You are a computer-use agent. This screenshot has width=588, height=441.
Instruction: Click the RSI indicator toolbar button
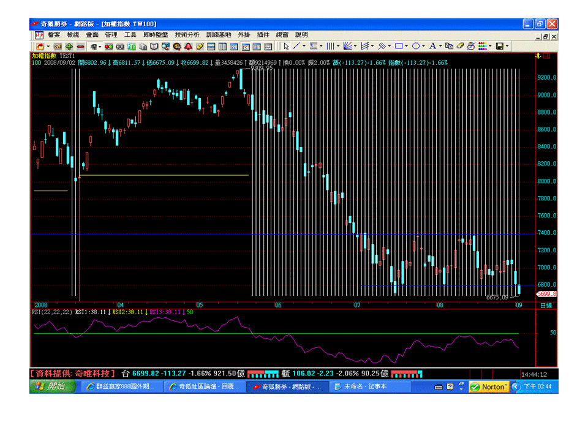coord(58,47)
